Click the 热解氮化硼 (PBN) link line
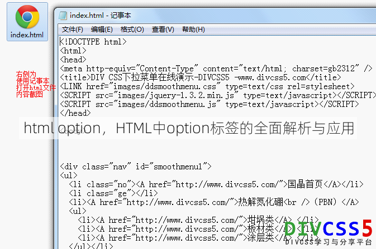This screenshot has height=249, width=376. tap(213, 202)
